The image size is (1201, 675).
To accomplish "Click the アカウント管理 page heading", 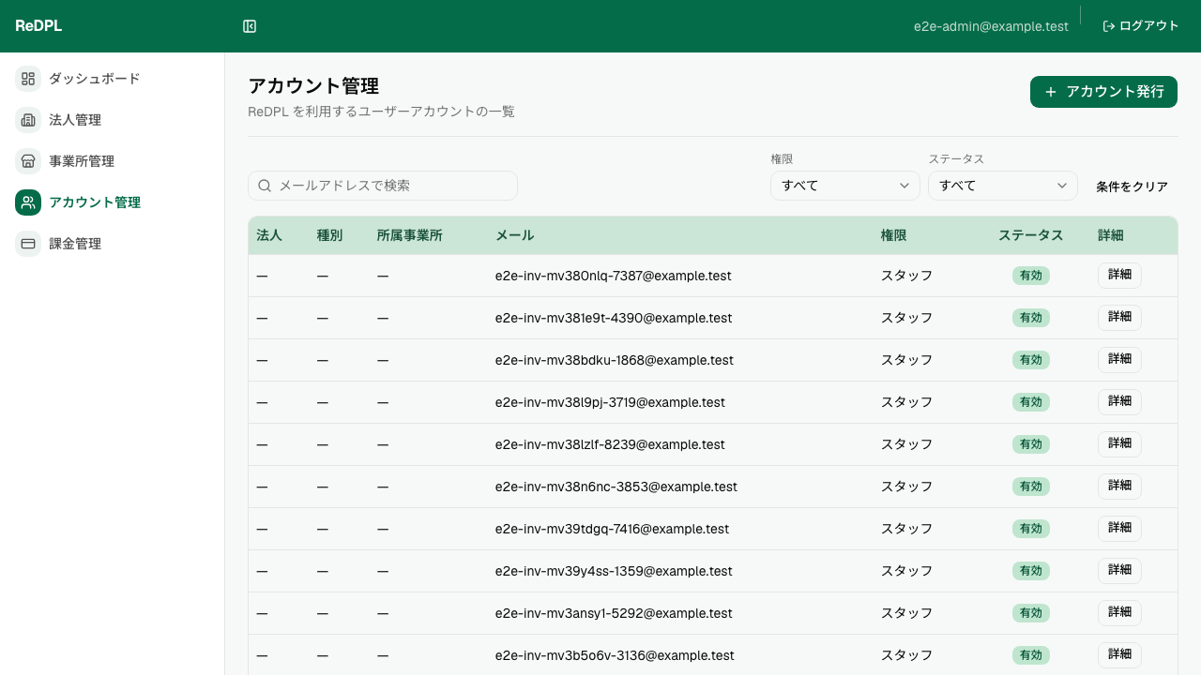I will [x=313, y=86].
